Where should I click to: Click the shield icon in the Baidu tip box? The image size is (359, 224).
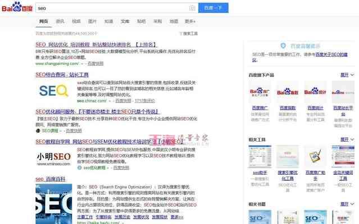click(283, 46)
